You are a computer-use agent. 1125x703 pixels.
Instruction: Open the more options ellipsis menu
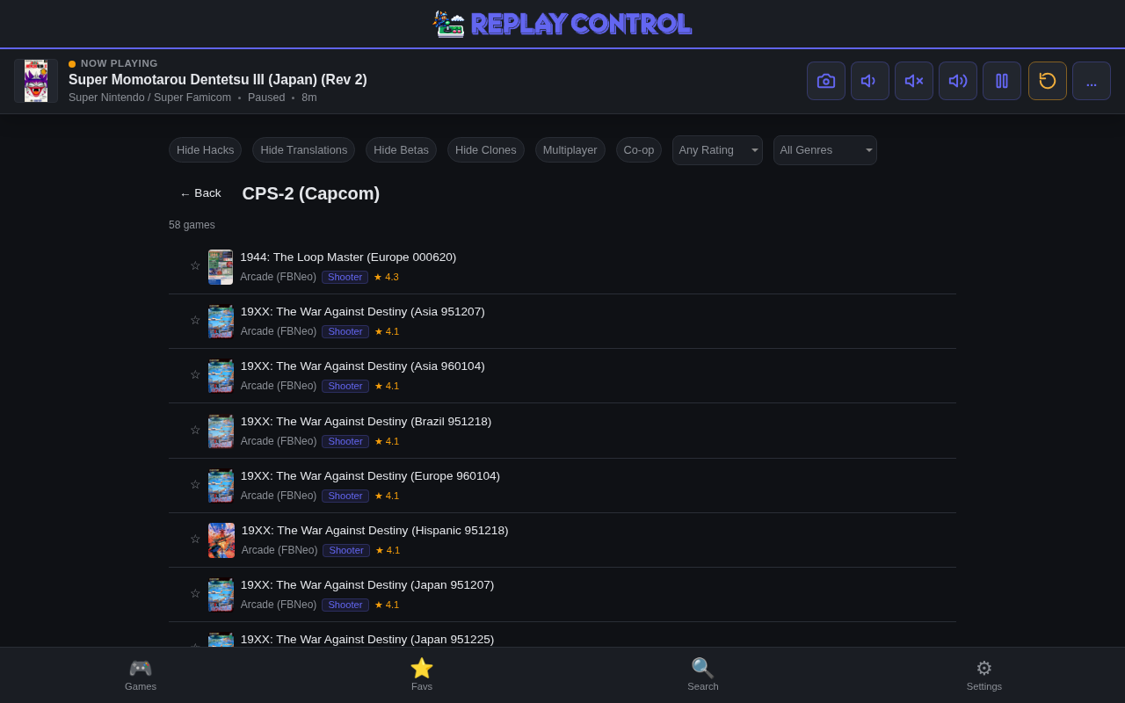click(1092, 81)
